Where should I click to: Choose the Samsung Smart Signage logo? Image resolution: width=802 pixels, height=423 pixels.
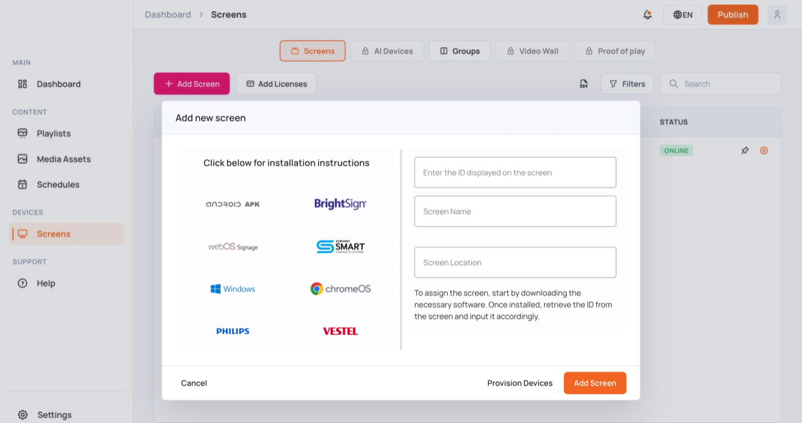pyautogui.click(x=340, y=247)
